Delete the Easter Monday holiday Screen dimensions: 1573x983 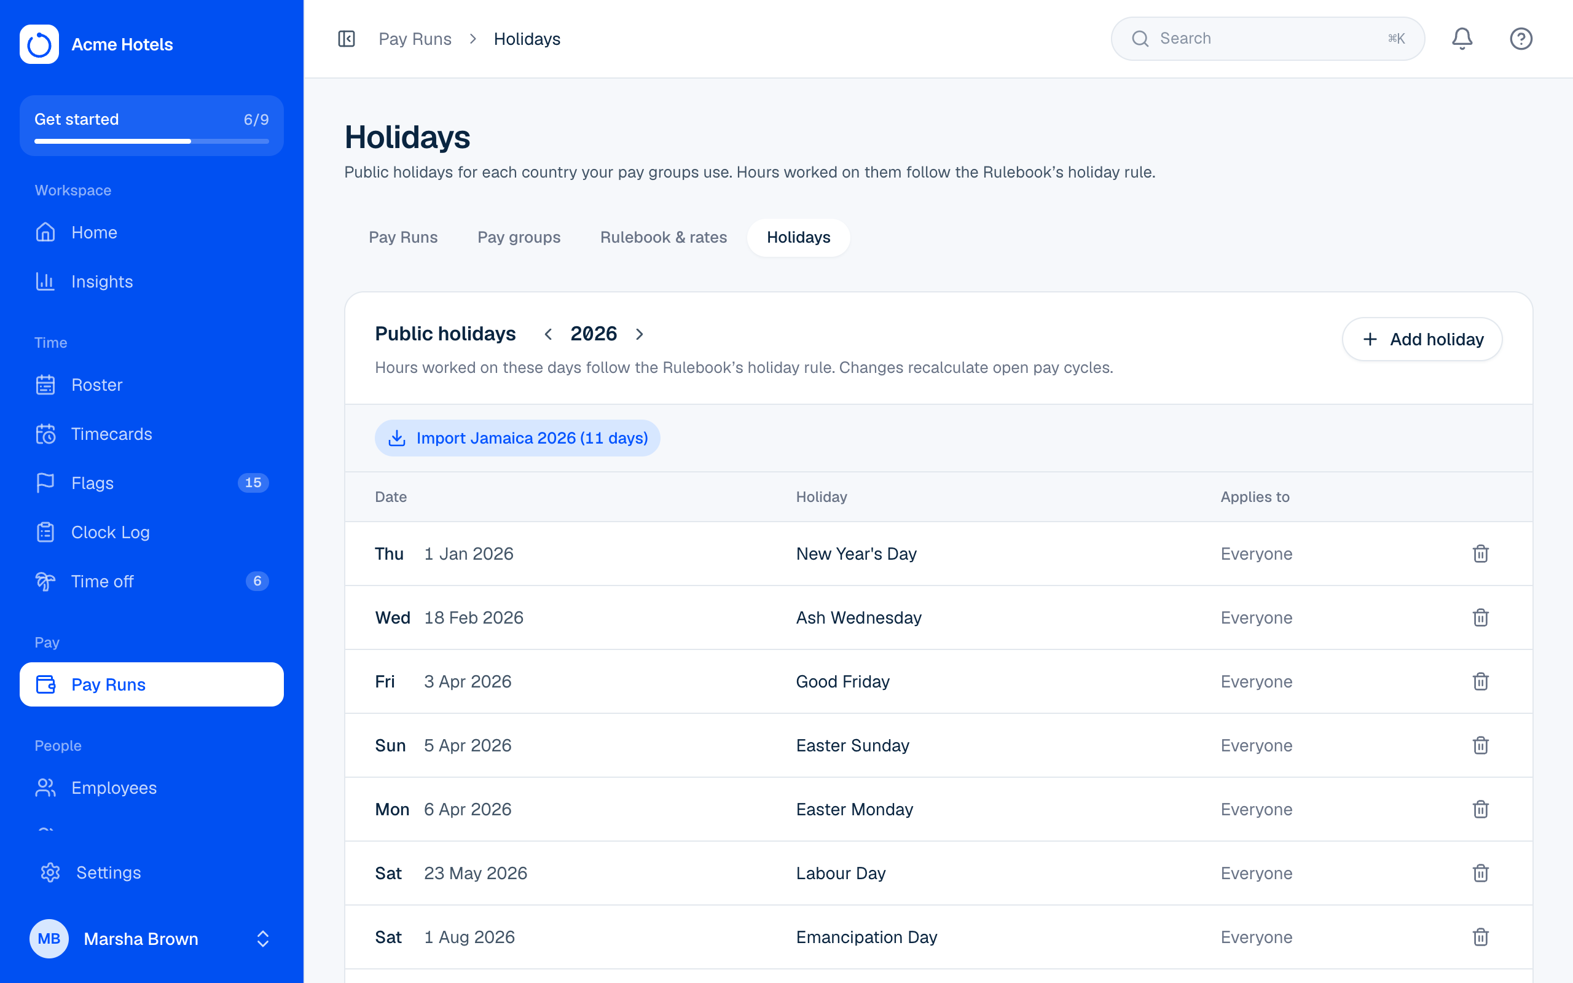1481,809
